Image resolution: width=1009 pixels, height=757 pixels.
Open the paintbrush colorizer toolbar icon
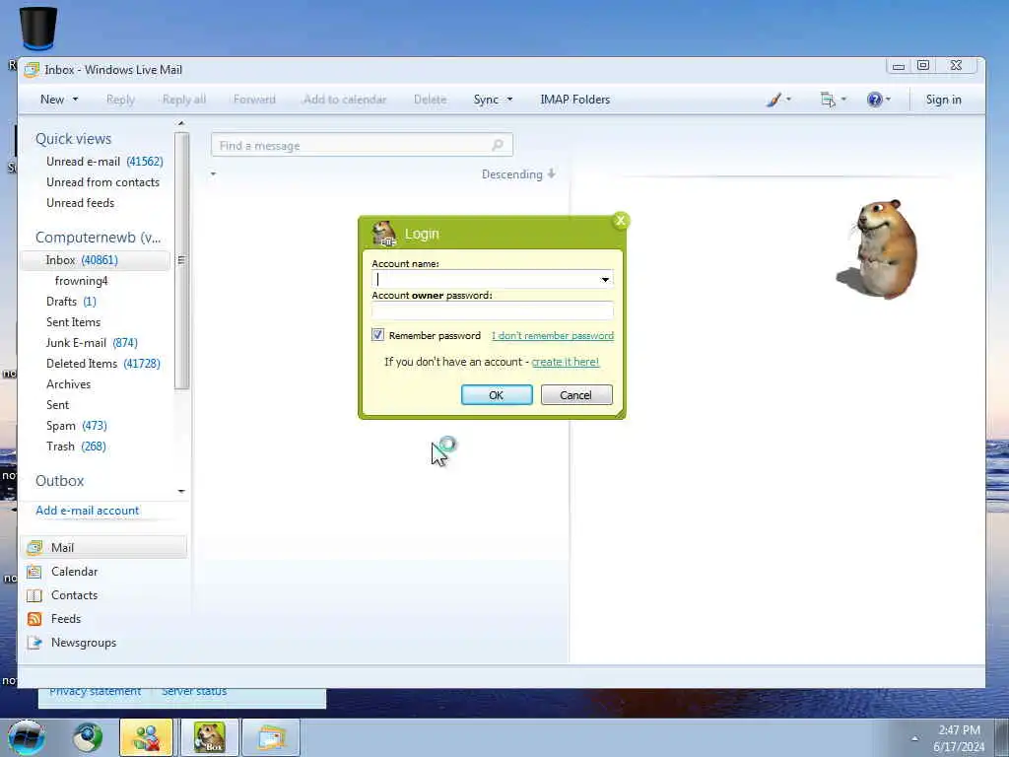coord(774,100)
